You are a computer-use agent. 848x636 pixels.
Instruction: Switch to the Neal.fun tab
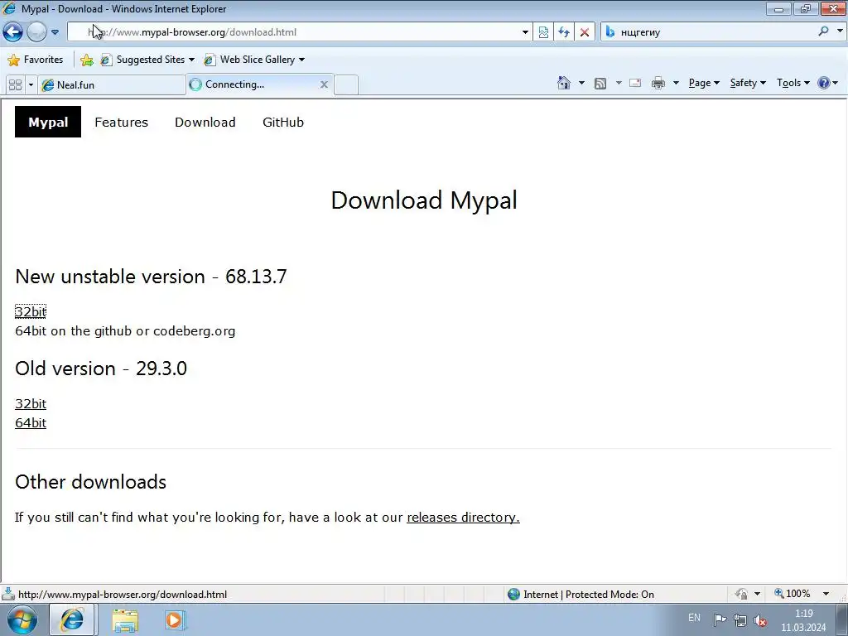pyautogui.click(x=112, y=85)
